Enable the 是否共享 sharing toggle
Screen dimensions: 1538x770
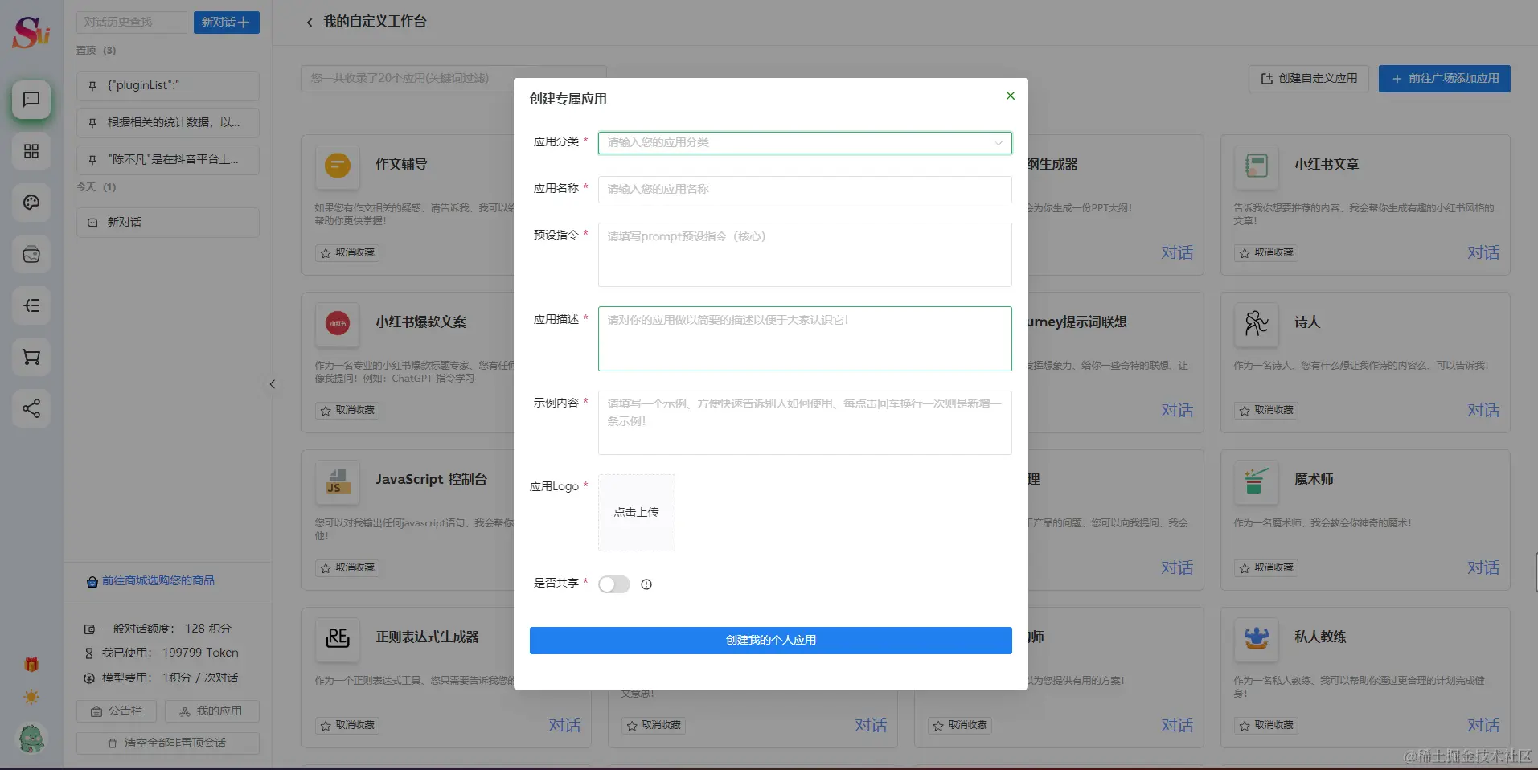[x=613, y=584]
